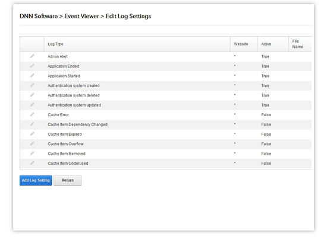Image resolution: width=327 pixels, height=240 pixels.
Task: Click Cache Item Overflow text
Action: pos(65,144)
